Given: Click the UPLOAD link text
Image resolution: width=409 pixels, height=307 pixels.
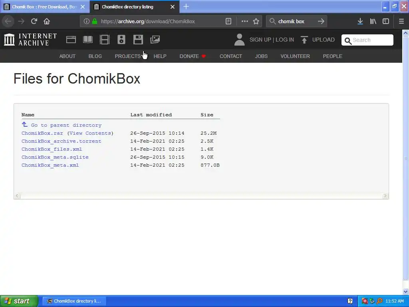Looking at the screenshot, I should click(324, 40).
